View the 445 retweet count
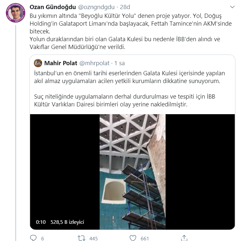The height and width of the screenshot is (241, 239). click(x=93, y=238)
